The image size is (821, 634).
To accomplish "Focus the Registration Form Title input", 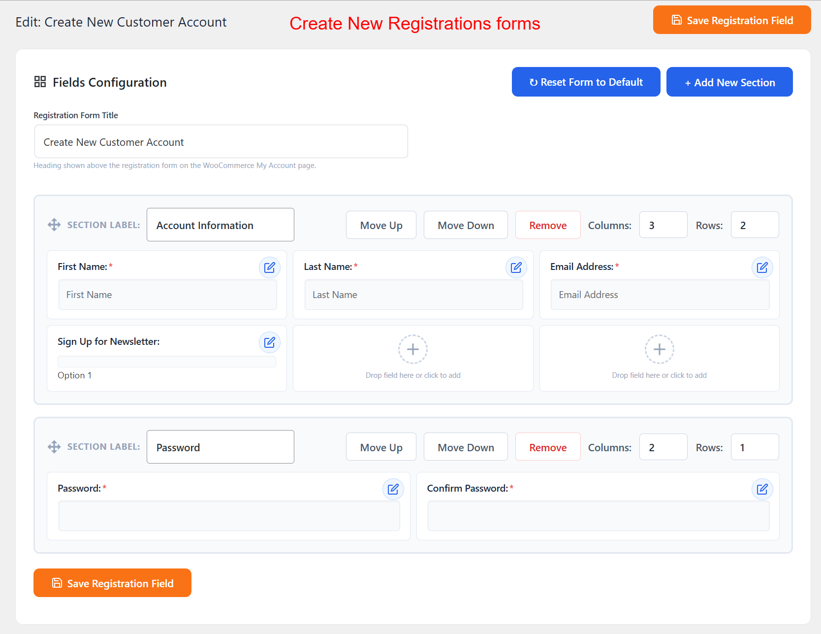I will pos(221,141).
